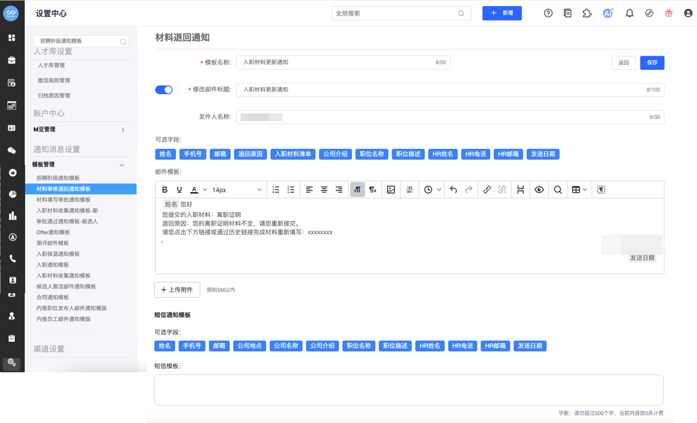The image size is (697, 423).
Task: Center align text in editor
Action: (324, 190)
